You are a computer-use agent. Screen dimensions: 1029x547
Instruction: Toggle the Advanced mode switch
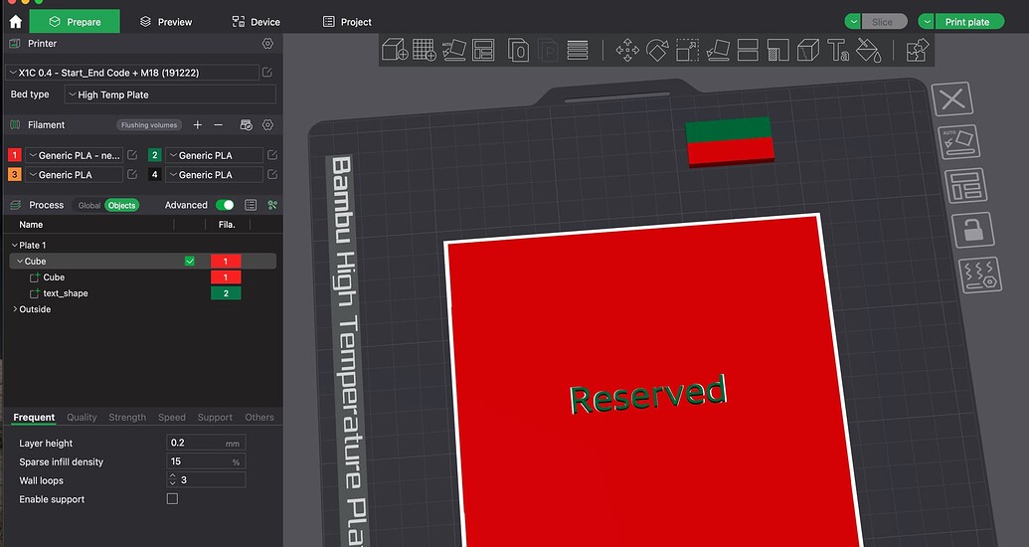coord(225,205)
